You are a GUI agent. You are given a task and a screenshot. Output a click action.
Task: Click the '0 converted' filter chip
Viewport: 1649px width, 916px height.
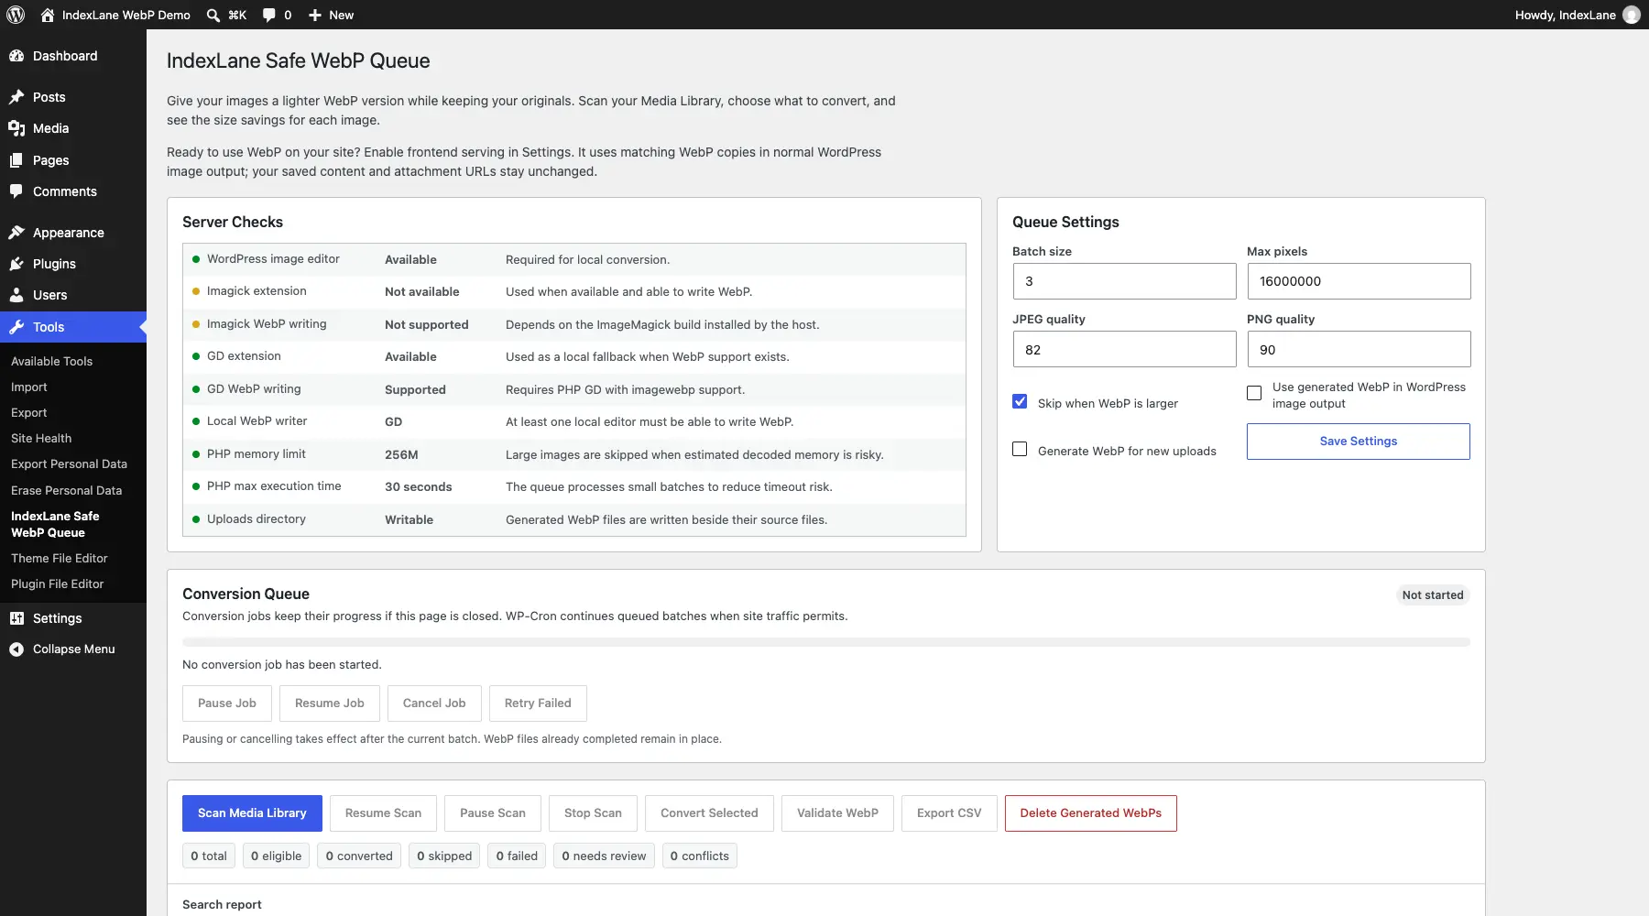pyautogui.click(x=359, y=856)
